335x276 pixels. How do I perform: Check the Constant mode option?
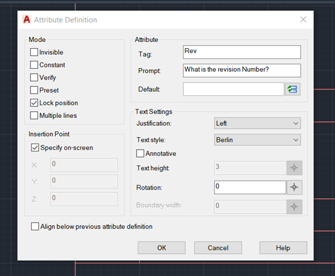click(34, 64)
